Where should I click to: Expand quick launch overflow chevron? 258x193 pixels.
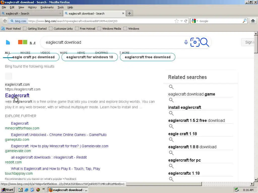coord(43,189)
